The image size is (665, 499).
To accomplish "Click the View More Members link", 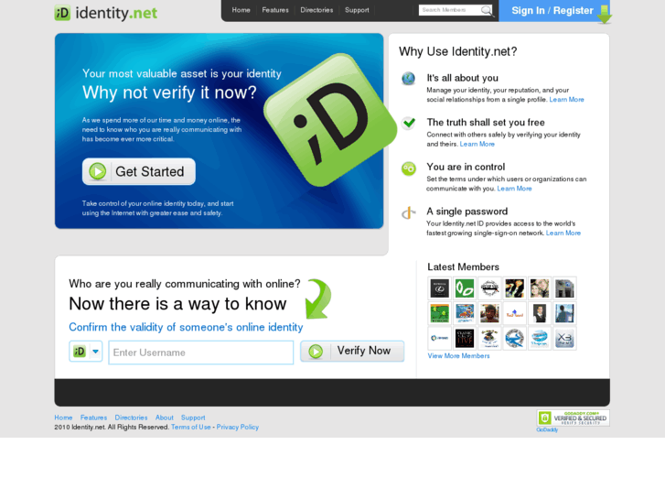I will (x=458, y=356).
